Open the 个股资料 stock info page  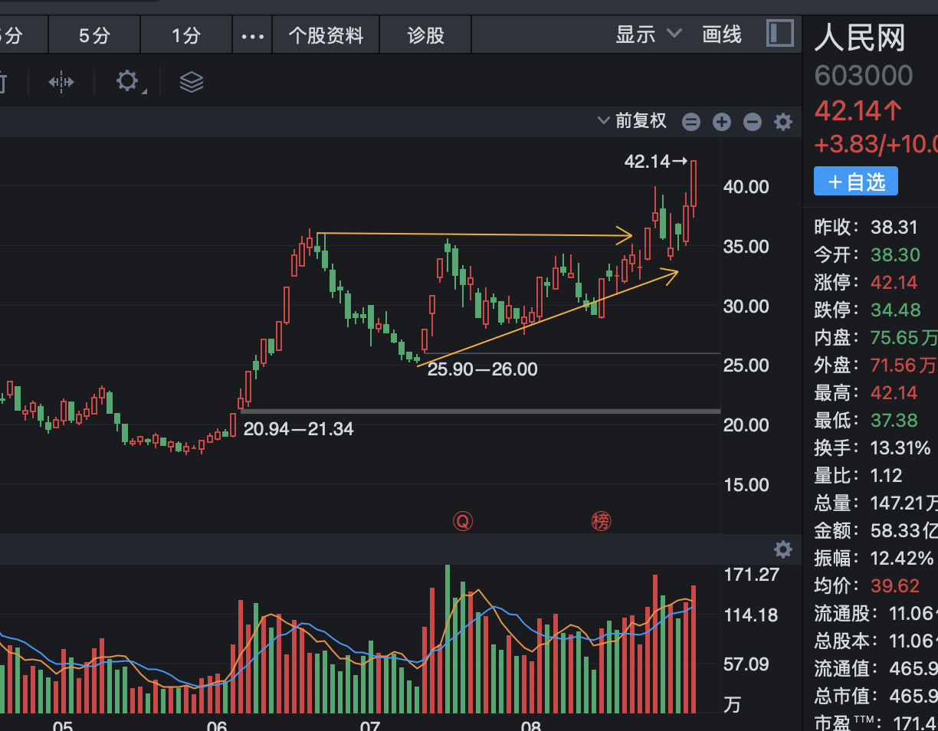pos(325,34)
